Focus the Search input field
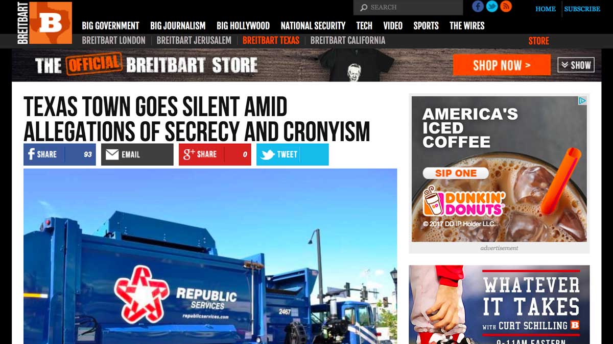 tap(408, 8)
